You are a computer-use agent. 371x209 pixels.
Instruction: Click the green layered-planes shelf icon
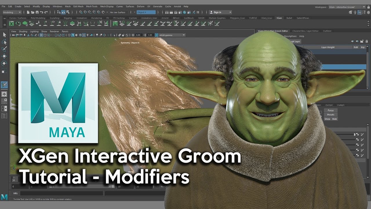pos(73,24)
